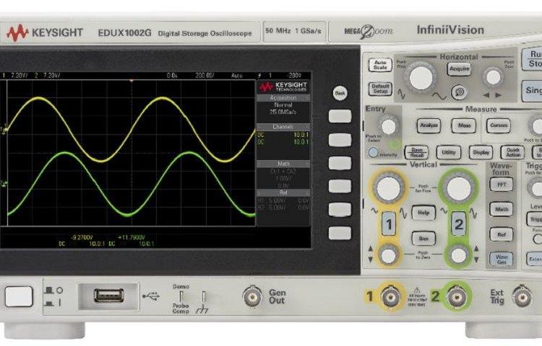This screenshot has width=542, height=346.
Task: Click the large Horizontal scale knob
Action: click(421, 77)
